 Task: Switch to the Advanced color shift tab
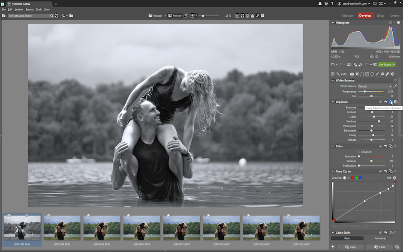(x=381, y=238)
